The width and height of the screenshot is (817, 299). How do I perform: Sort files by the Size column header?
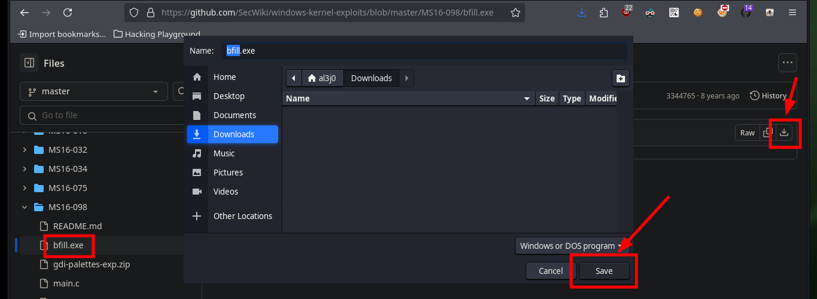point(547,98)
